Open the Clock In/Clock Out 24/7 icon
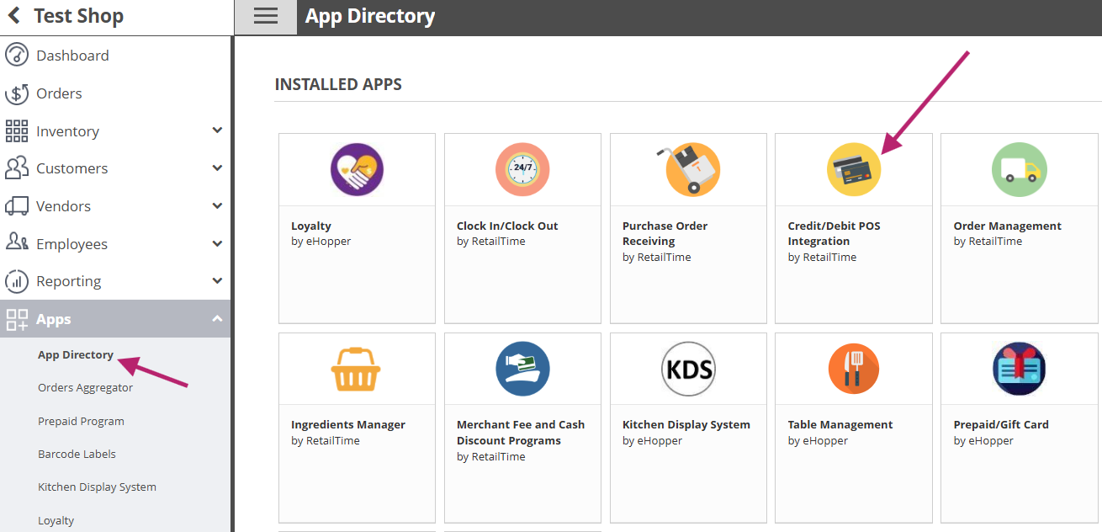This screenshot has width=1102, height=532. point(522,169)
